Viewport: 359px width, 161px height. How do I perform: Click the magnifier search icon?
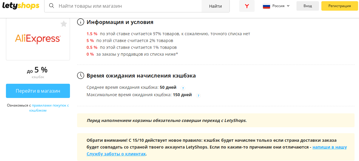pos(51,6)
